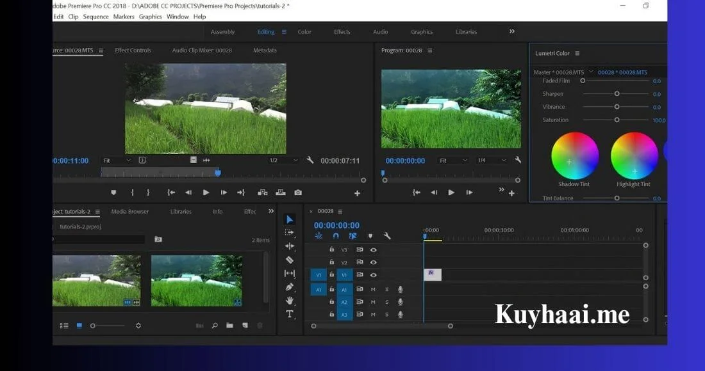
Task: Click the timeline wrench settings icon
Action: [x=386, y=235]
